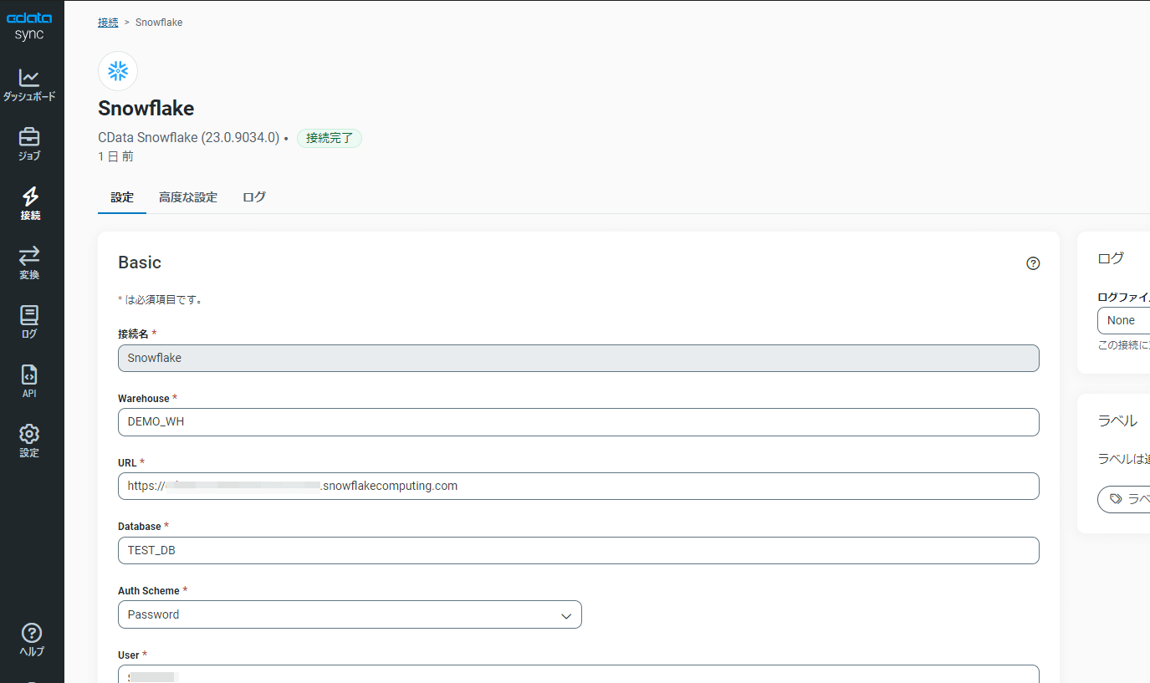Open the ログファイル level None dropdown
Screen dimensions: 1150x683
point(1125,320)
